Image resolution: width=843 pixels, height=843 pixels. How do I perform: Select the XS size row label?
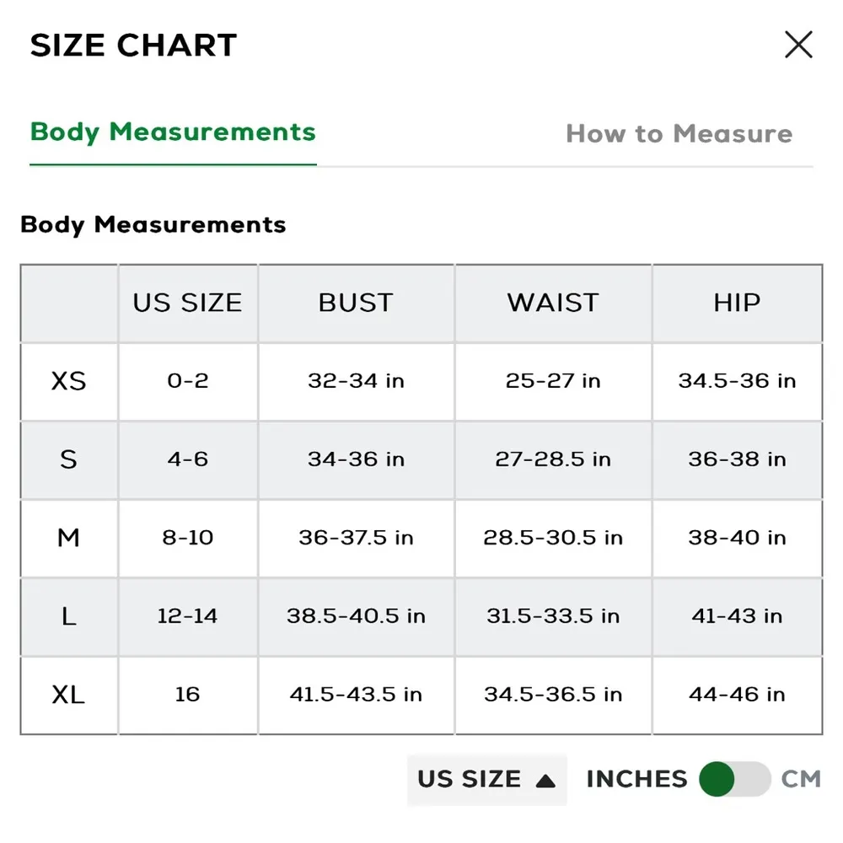pyautogui.click(x=69, y=381)
